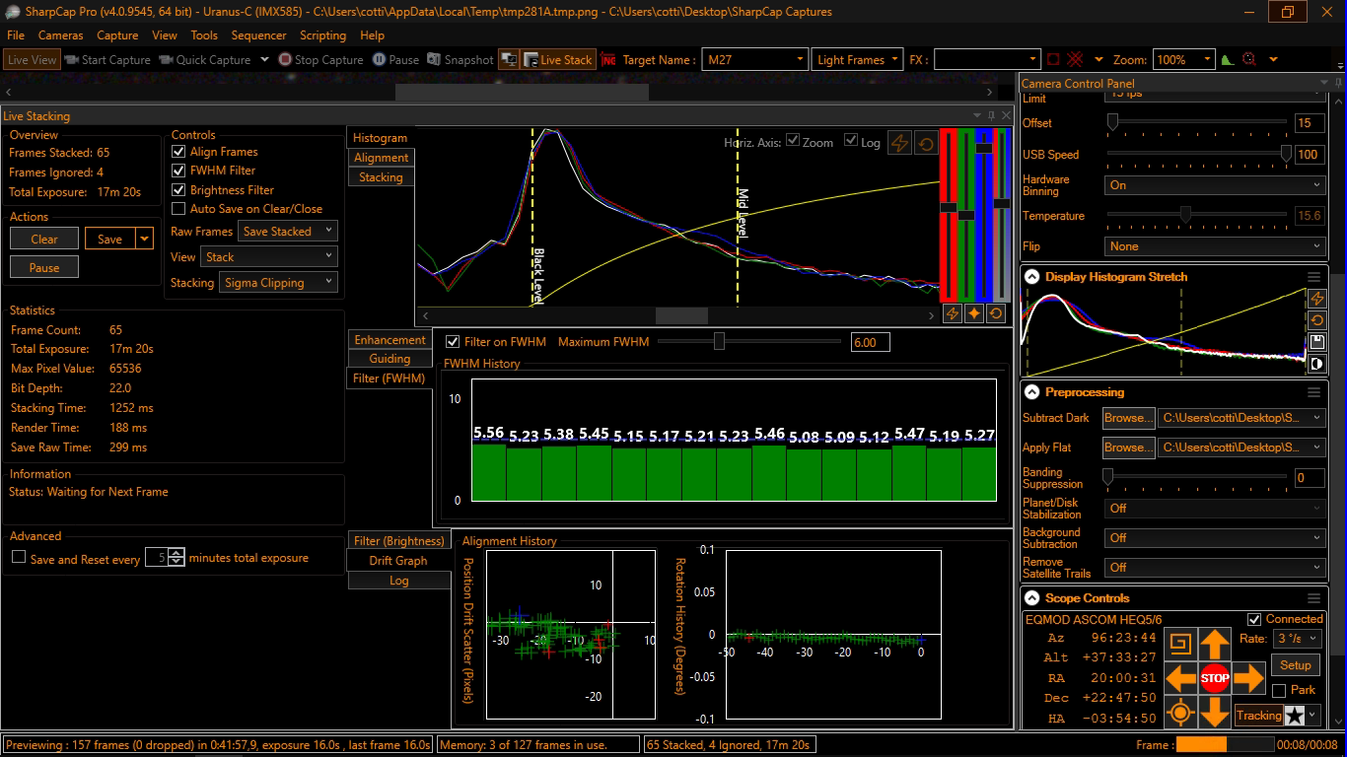Click the Clear button under Actions
This screenshot has width=1347, height=757.
click(44, 239)
